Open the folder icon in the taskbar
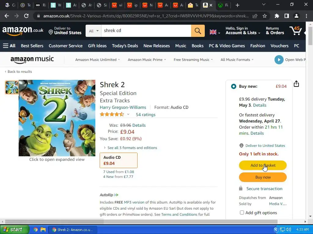 click(43, 230)
